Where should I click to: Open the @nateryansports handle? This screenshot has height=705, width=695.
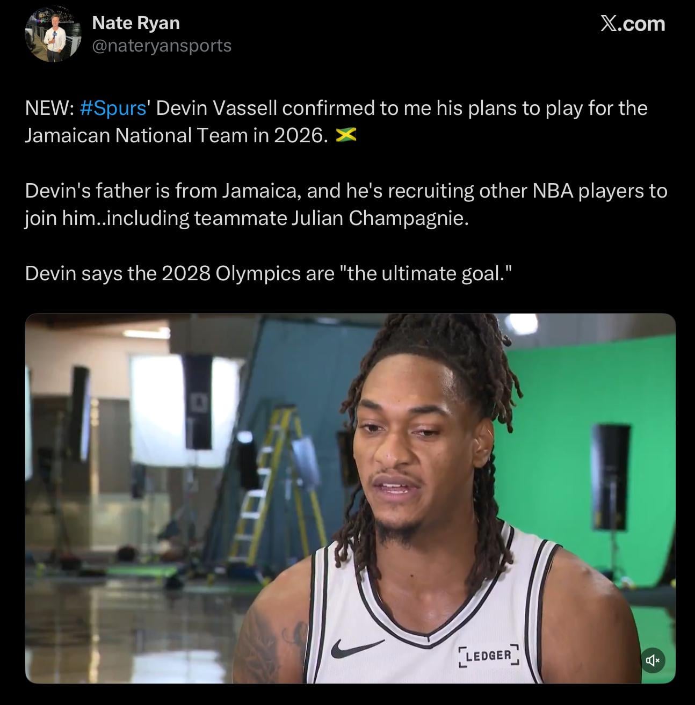click(162, 46)
